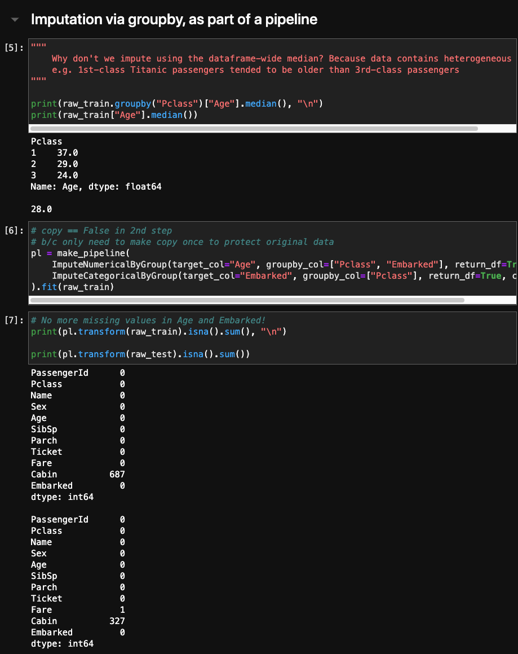
Task: Select the cell 5 prompt label [5]:
Action: [14, 47]
